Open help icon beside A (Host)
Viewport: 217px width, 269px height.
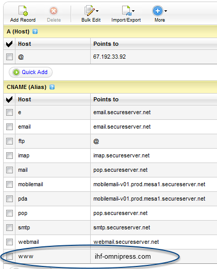point(35,31)
